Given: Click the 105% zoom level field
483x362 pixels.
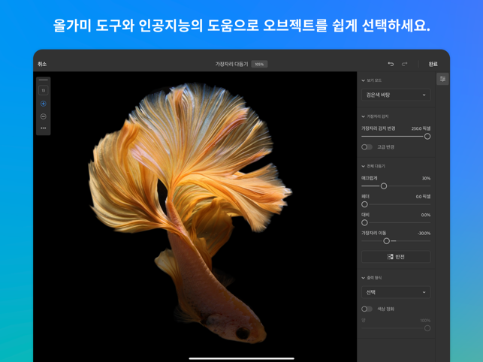Looking at the screenshot, I should pos(259,65).
